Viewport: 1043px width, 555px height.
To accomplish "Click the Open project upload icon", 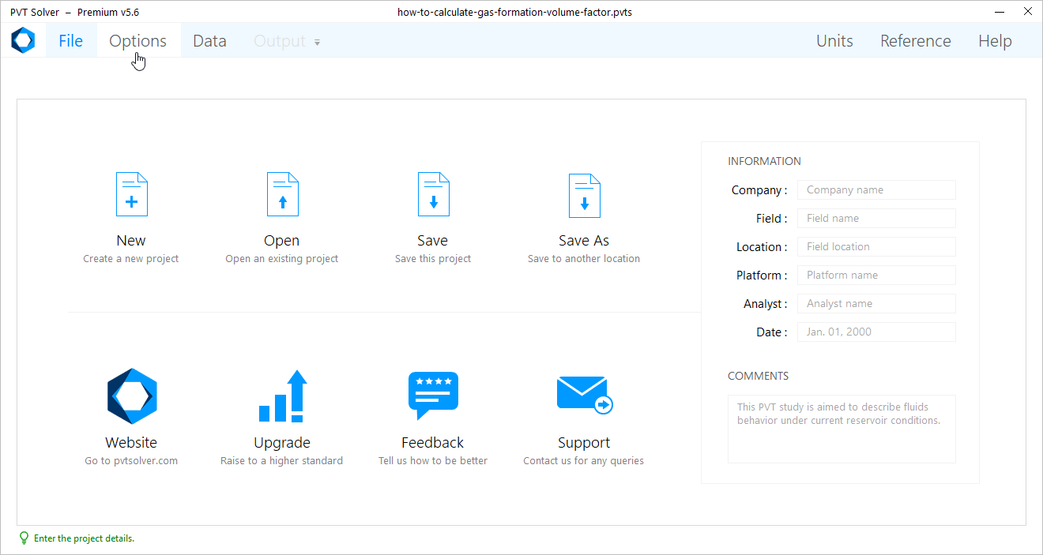I will [282, 194].
